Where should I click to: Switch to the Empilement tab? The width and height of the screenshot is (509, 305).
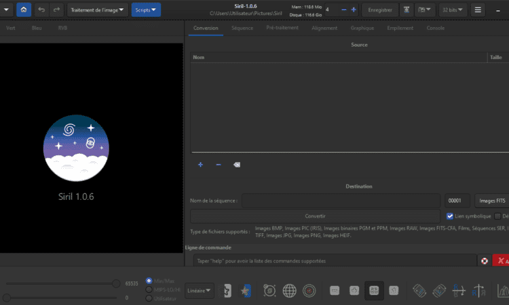[400, 28]
